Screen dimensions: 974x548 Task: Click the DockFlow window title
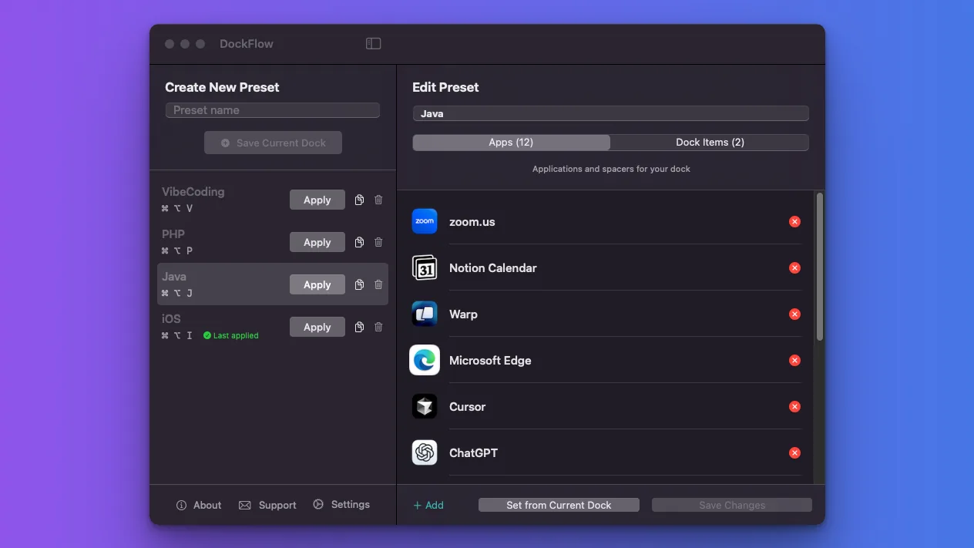pos(247,44)
